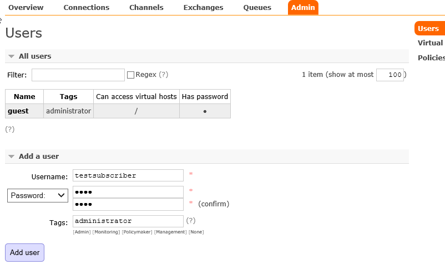The width and height of the screenshot is (445, 265).
Task: Apply the [Policymaker] tag shortcut
Action: point(137,232)
